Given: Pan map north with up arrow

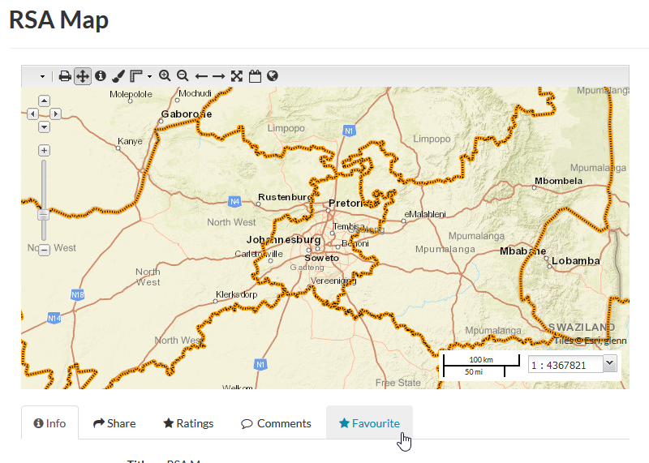Looking at the screenshot, I should 45,101.
